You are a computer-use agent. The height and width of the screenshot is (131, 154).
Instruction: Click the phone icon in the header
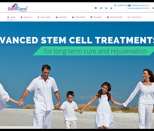(x=115, y=5)
